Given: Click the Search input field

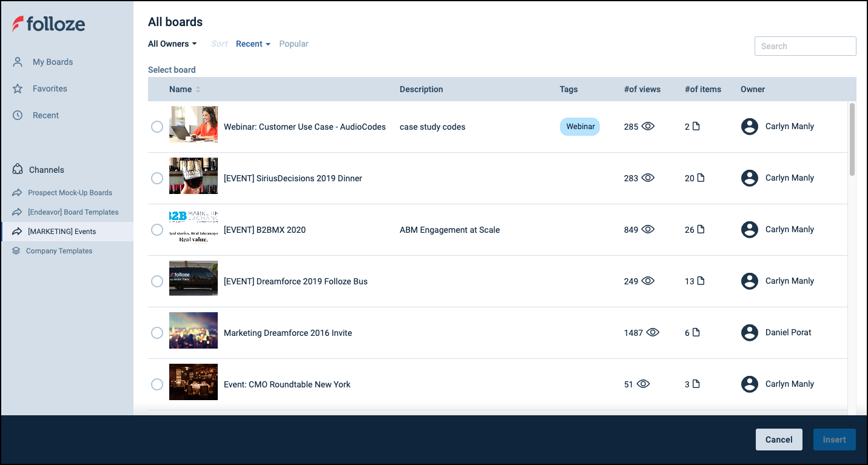Looking at the screenshot, I should click(805, 46).
